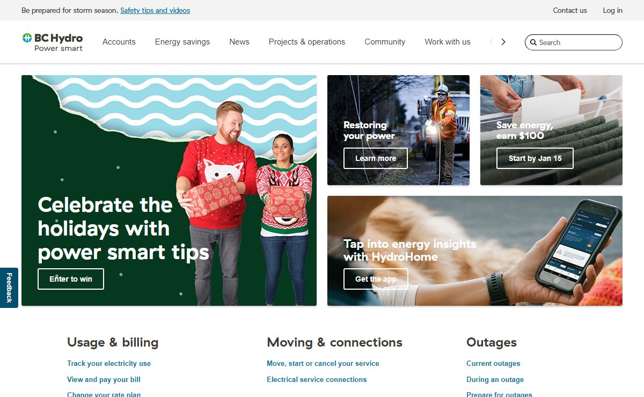Image resolution: width=644 pixels, height=397 pixels.
Task: Click the Log in link
Action: tap(612, 10)
